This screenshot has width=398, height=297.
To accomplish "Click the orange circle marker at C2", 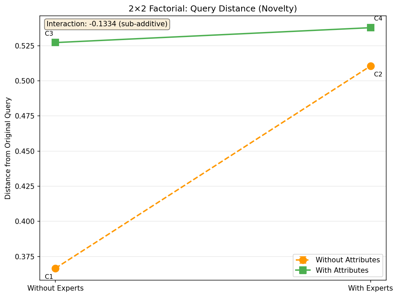I will tap(371, 66).
